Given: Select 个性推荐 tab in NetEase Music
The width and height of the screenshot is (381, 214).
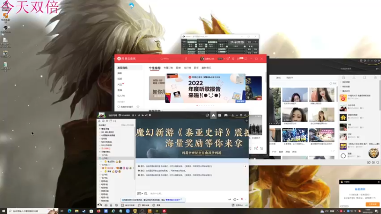Looking at the screenshot, I should click(154, 68).
